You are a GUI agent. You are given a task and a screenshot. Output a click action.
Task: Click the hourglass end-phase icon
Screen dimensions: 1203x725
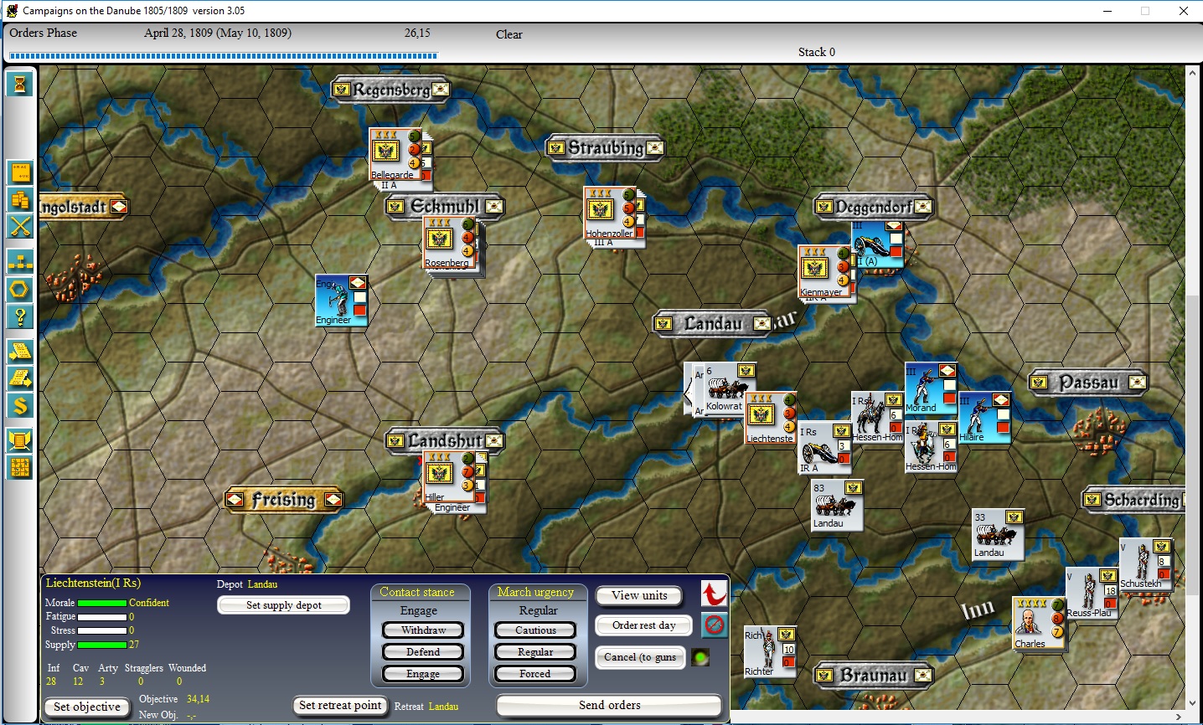point(20,84)
